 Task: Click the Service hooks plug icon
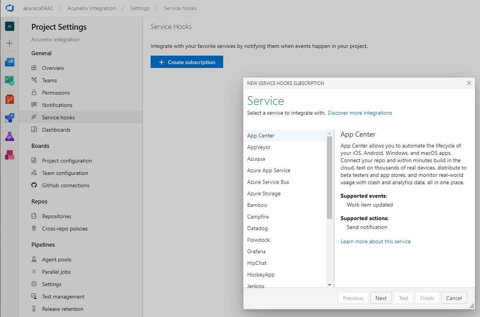click(x=34, y=117)
